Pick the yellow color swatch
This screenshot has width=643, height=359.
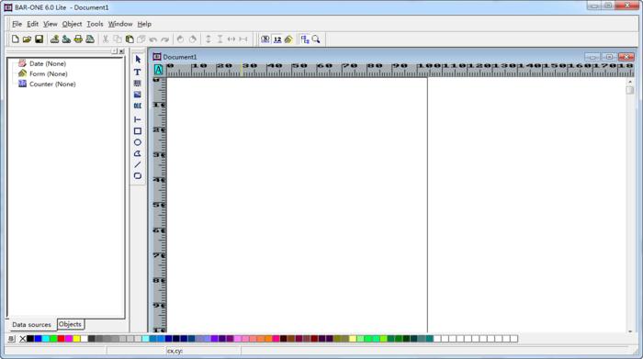[76, 339]
